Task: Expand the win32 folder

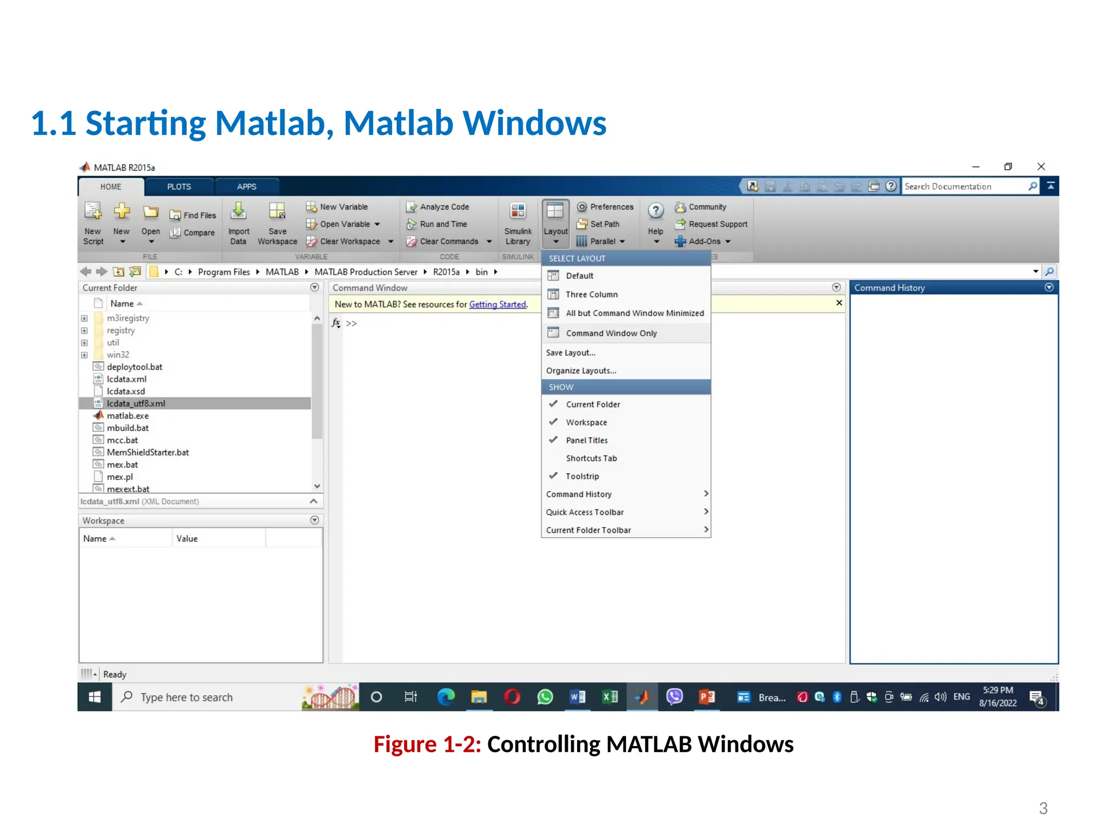Action: [x=84, y=355]
